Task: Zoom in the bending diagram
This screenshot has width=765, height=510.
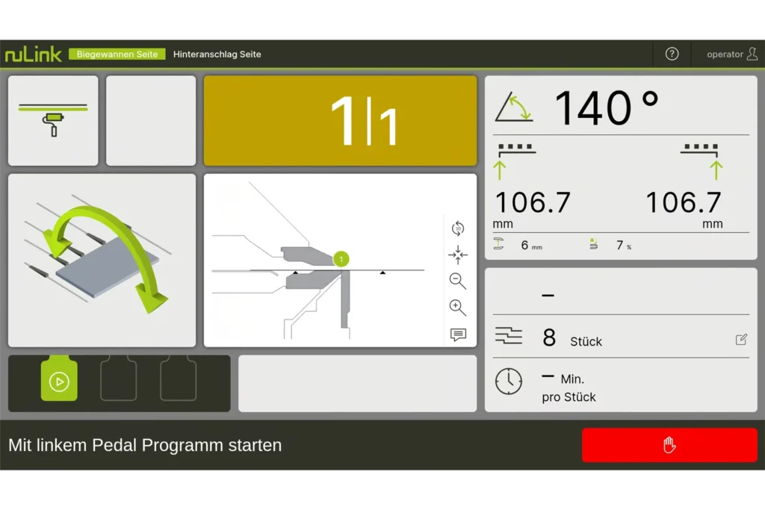Action: [458, 307]
